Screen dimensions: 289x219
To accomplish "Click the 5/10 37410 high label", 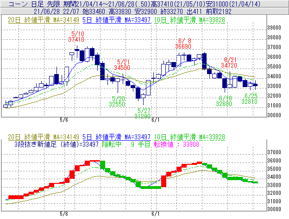I will tap(76, 37).
